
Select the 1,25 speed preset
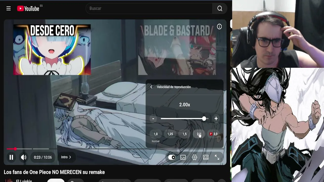pos(170,134)
